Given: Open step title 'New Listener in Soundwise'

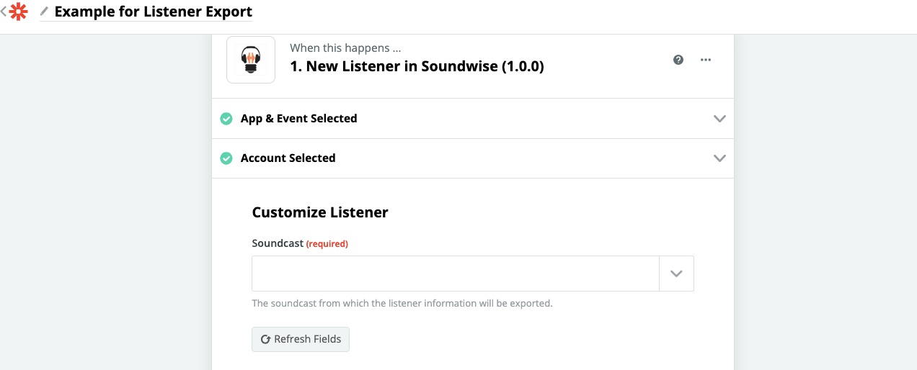Looking at the screenshot, I should click(x=417, y=66).
